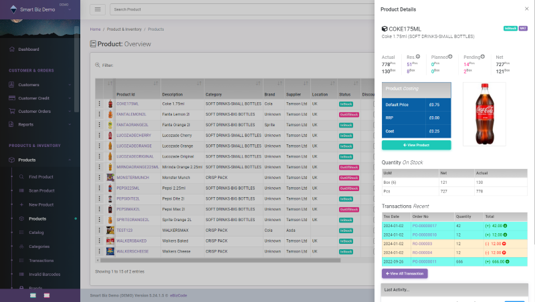The image size is (535, 302).
Task: Click the VAT badge in product details
Action: 523,28
